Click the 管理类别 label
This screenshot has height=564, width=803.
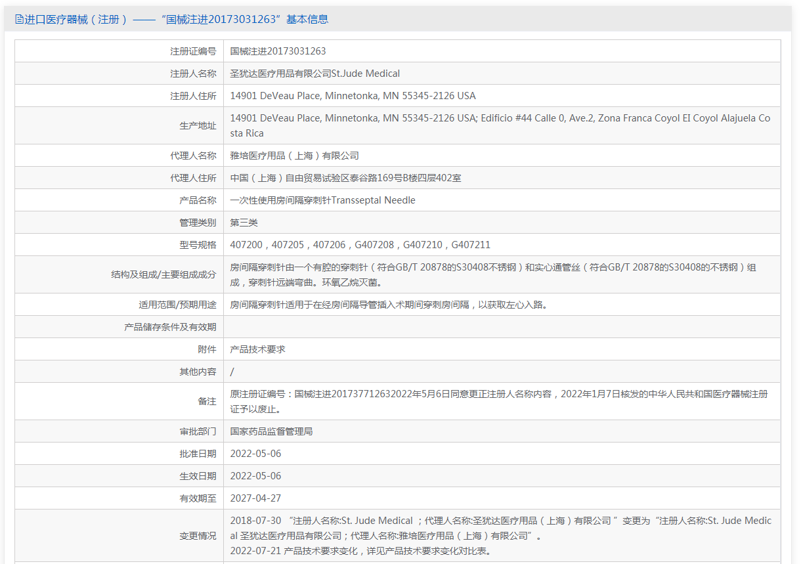[198, 223]
